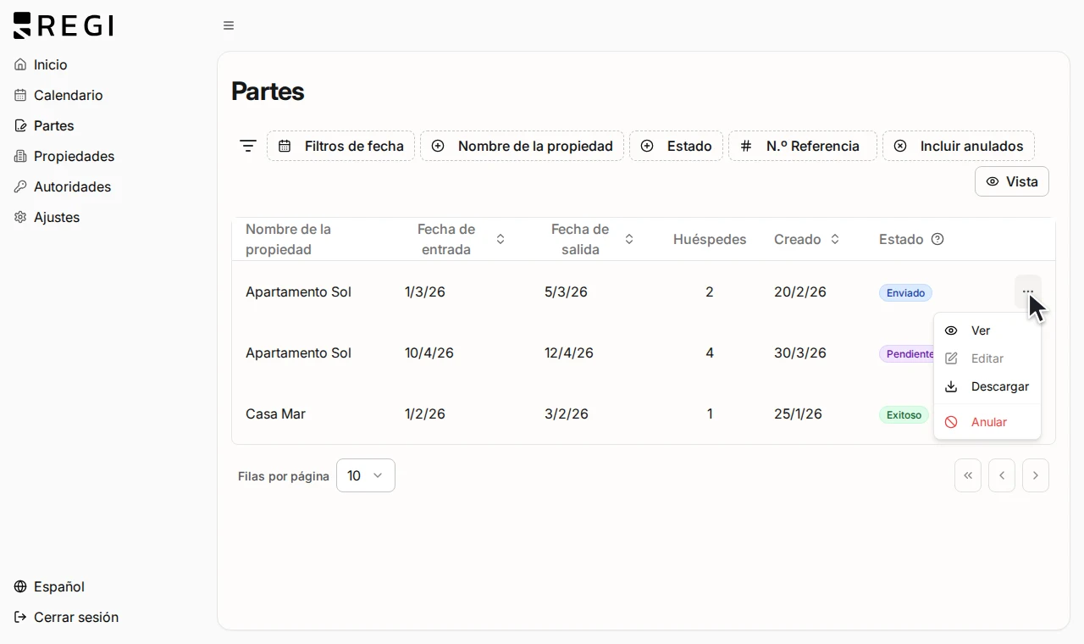Image resolution: width=1084 pixels, height=644 pixels.
Task: Go to first page with double-chevron button
Action: (x=968, y=475)
